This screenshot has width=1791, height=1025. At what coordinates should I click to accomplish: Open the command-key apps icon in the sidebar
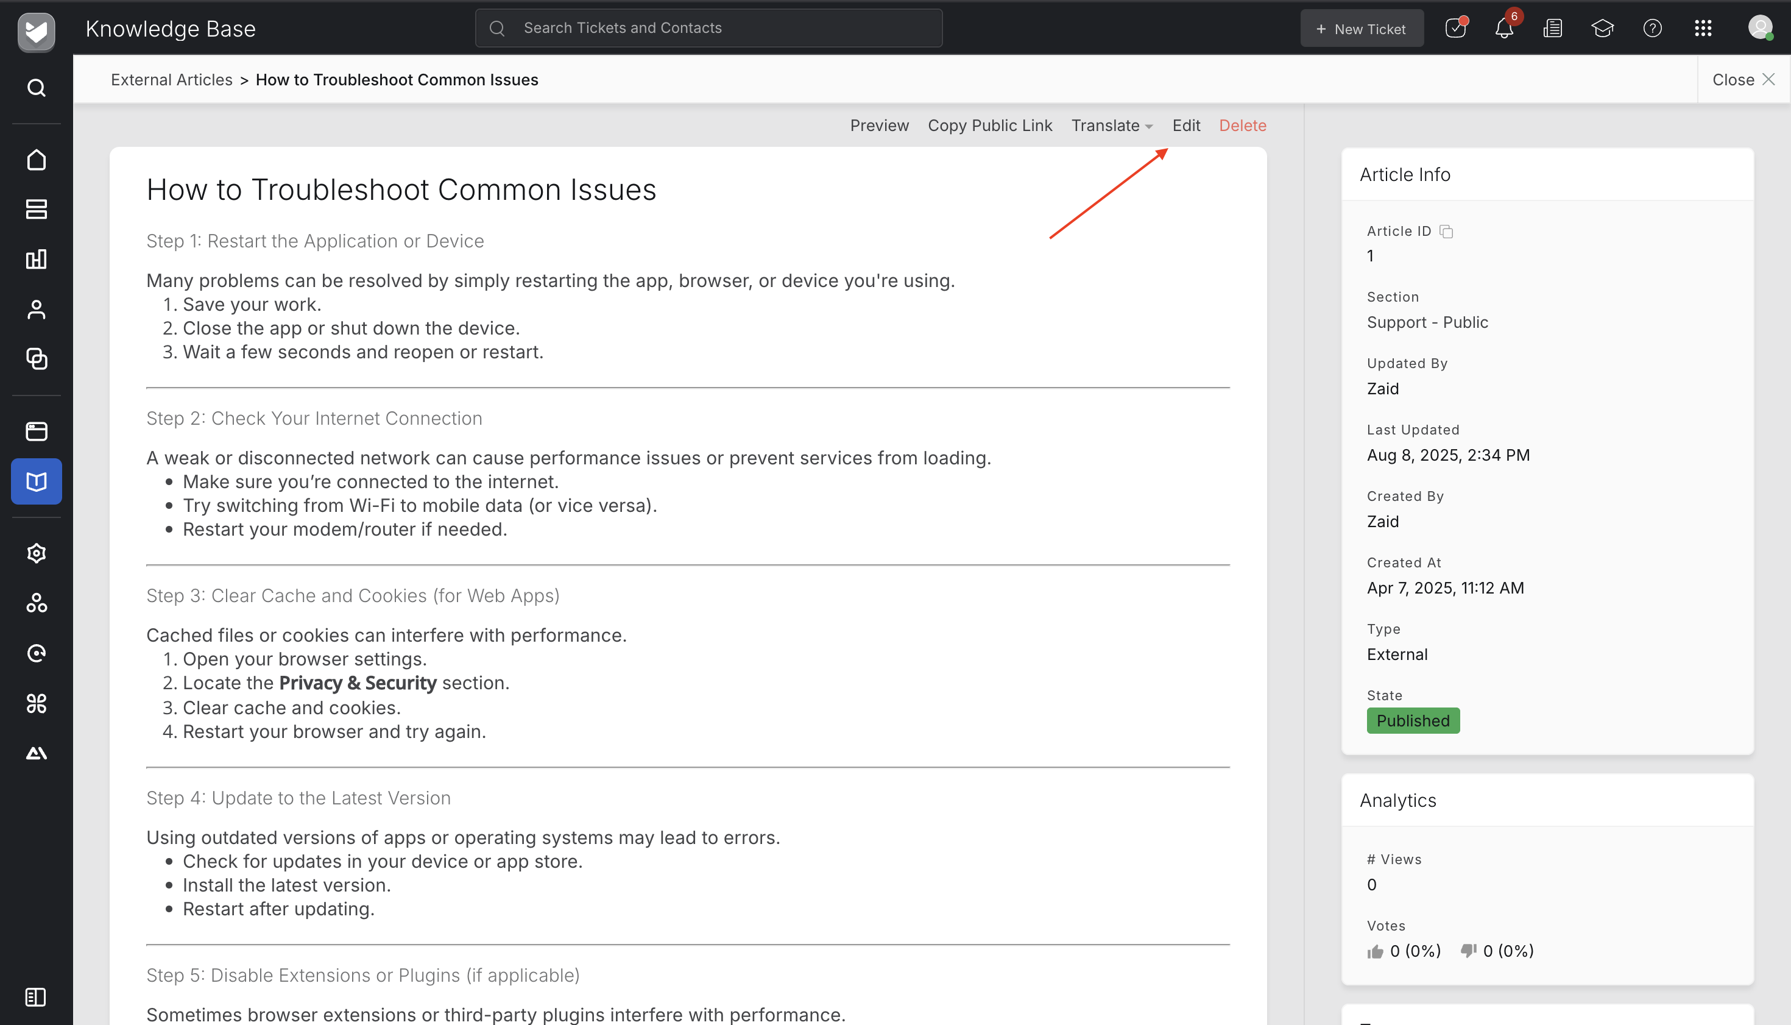click(36, 703)
